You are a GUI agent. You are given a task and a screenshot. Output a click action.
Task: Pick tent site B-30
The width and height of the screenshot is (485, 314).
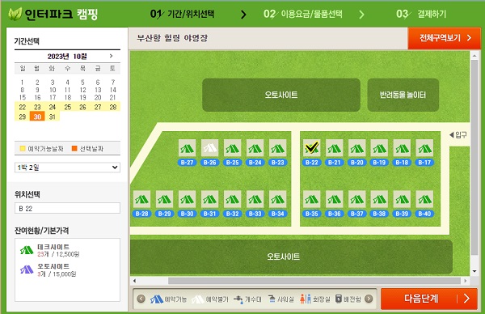tap(188, 199)
